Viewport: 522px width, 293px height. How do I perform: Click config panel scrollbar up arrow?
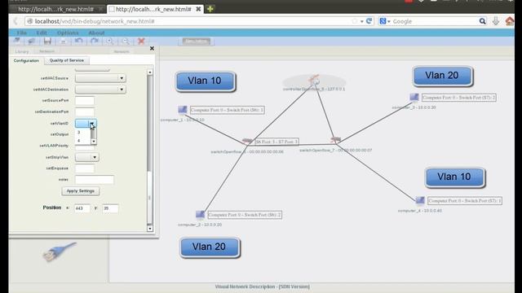point(150,72)
